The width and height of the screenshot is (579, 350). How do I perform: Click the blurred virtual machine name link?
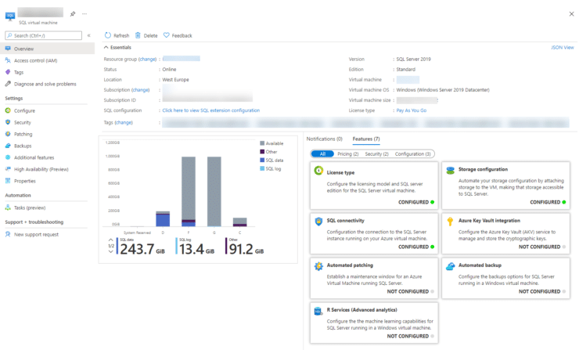click(408, 80)
